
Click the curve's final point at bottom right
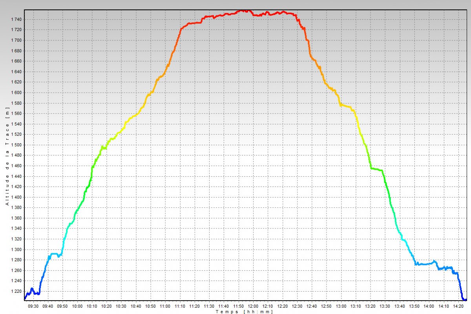pos(466,300)
